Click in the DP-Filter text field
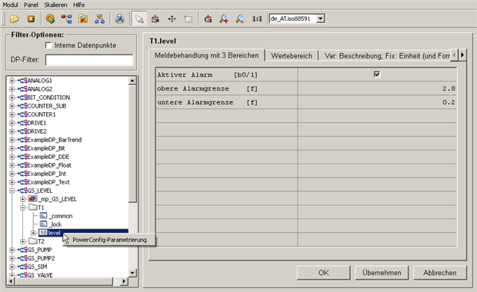 coord(89,60)
